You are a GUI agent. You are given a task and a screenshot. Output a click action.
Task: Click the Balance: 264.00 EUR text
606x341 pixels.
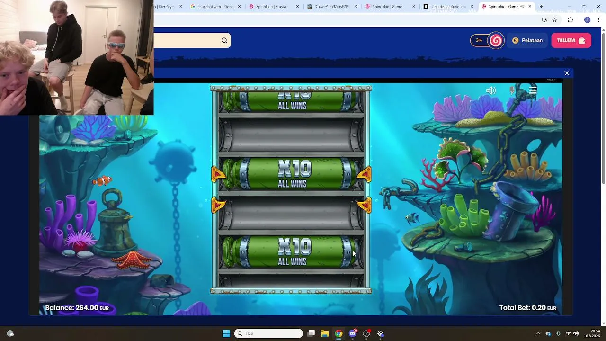pyautogui.click(x=77, y=308)
